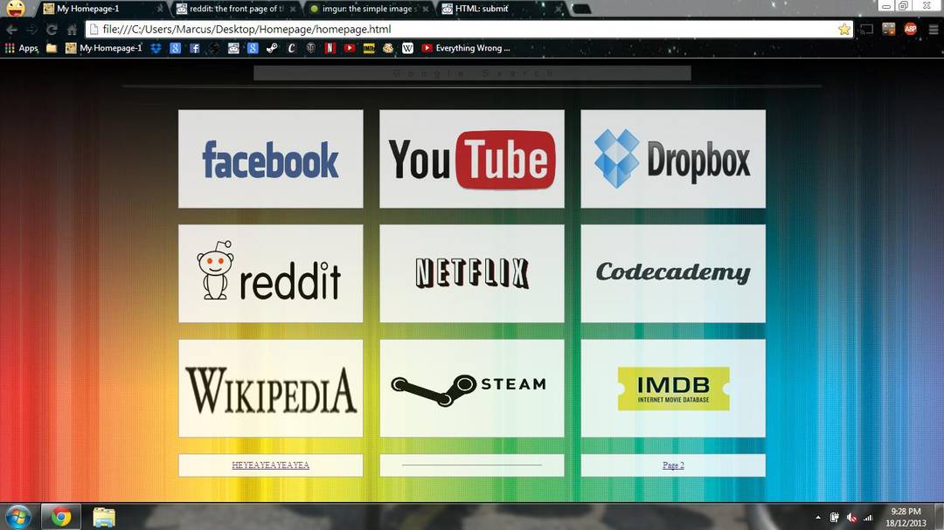Open the Reddit alien icon in bookmarks bar
Viewport: 944px width, 530px height.
click(x=233, y=48)
